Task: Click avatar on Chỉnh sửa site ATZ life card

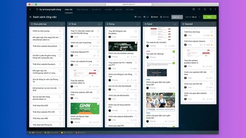Action: [x=186, y=87]
